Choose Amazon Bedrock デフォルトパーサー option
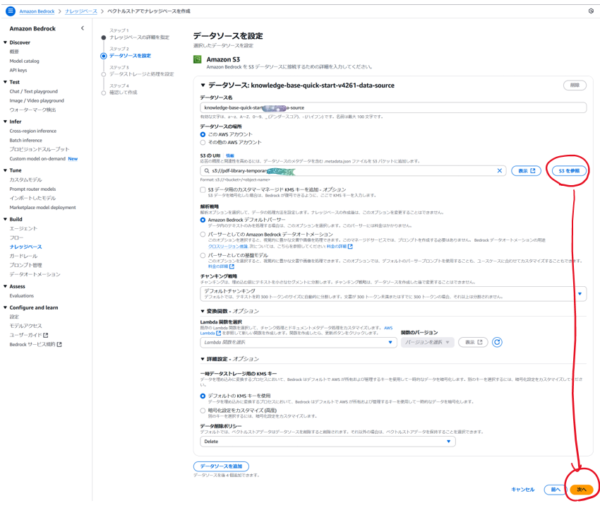This screenshot has height=513, width=600. 203,220
